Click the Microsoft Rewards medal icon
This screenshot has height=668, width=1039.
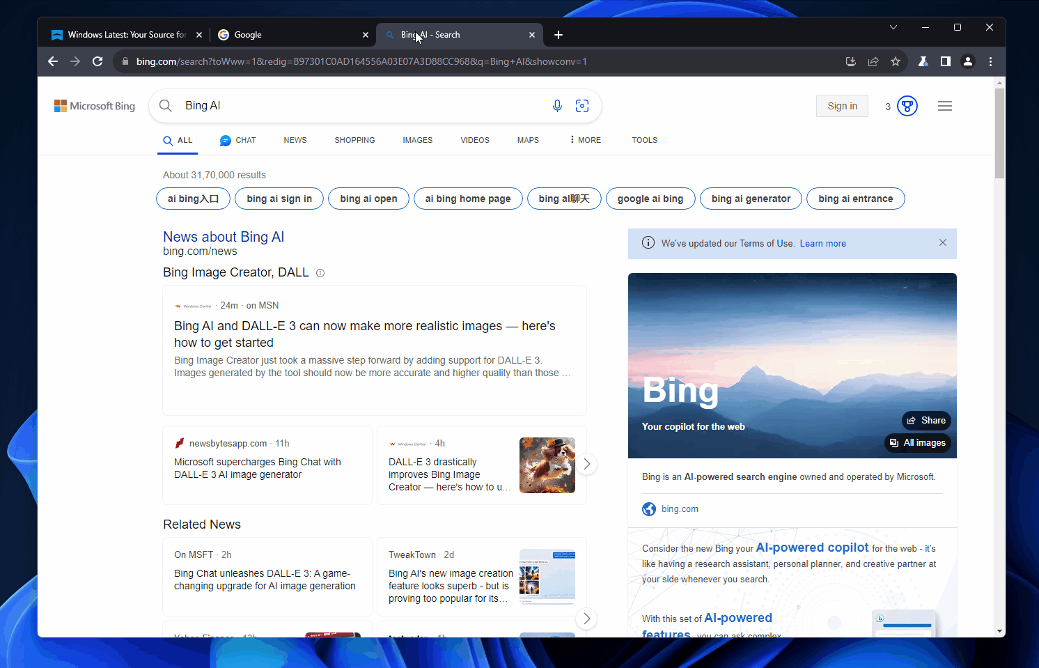pyautogui.click(x=906, y=105)
